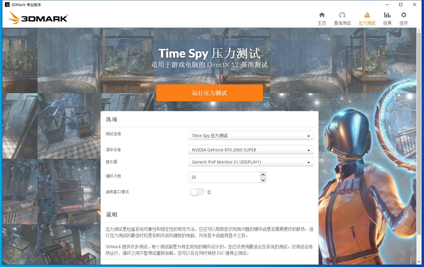
Task: Click the 否 toggle state label
Action: point(209,192)
